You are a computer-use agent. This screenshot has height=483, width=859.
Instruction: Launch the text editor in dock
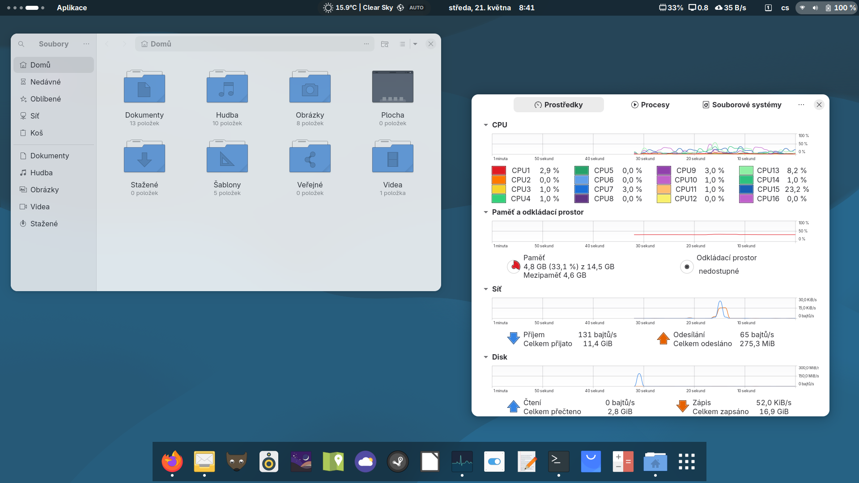coord(527,462)
